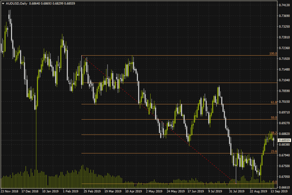Select the Fibonacci 100.0 level label
This screenshot has width=292, height=195.
273,54
